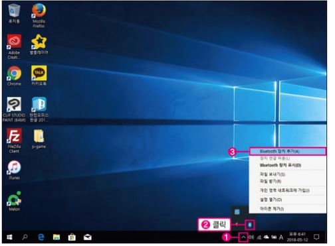Click the OneDrive cloud tray icon
The image size is (335, 246).
click(267, 237)
